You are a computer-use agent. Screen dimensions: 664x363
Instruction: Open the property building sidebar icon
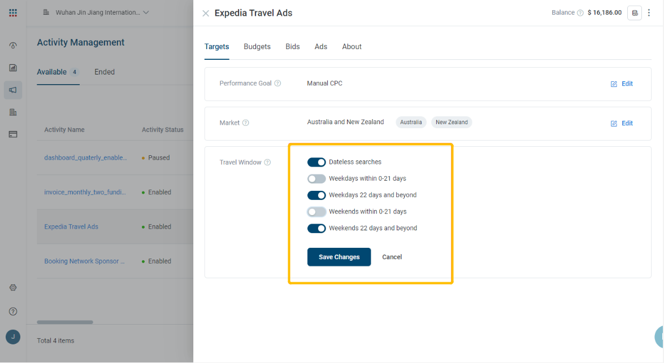12,112
